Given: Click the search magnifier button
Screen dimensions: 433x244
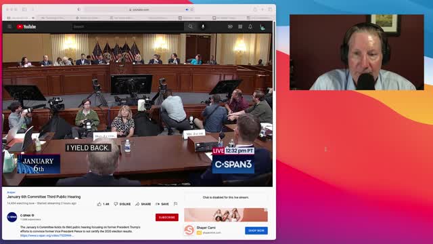Looking at the screenshot, I should [x=191, y=26].
